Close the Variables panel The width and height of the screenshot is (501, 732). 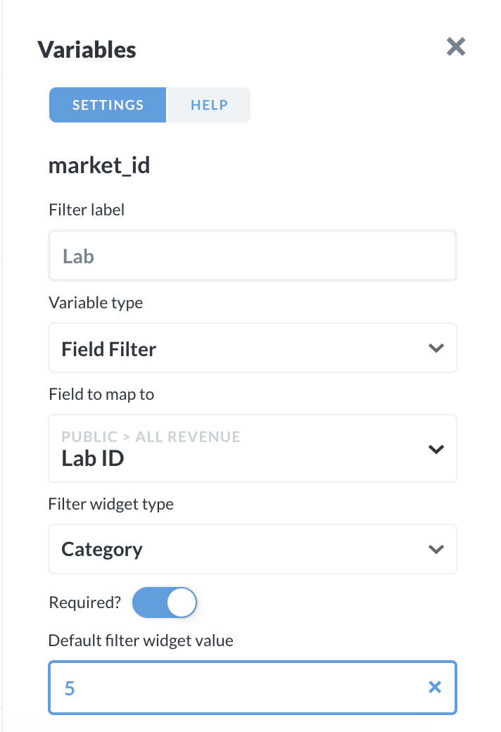[x=456, y=47]
